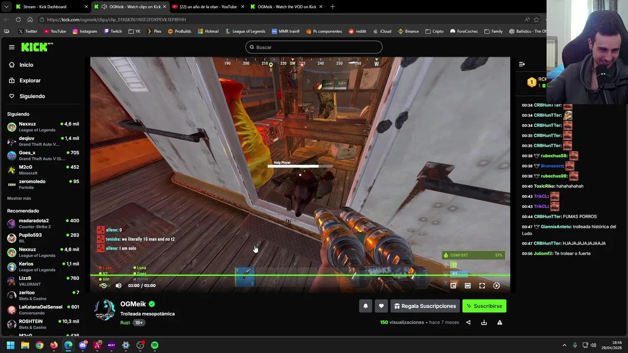The height and width of the screenshot is (353, 628).
Task: Open the Twitter bookmark
Action: click(27, 31)
